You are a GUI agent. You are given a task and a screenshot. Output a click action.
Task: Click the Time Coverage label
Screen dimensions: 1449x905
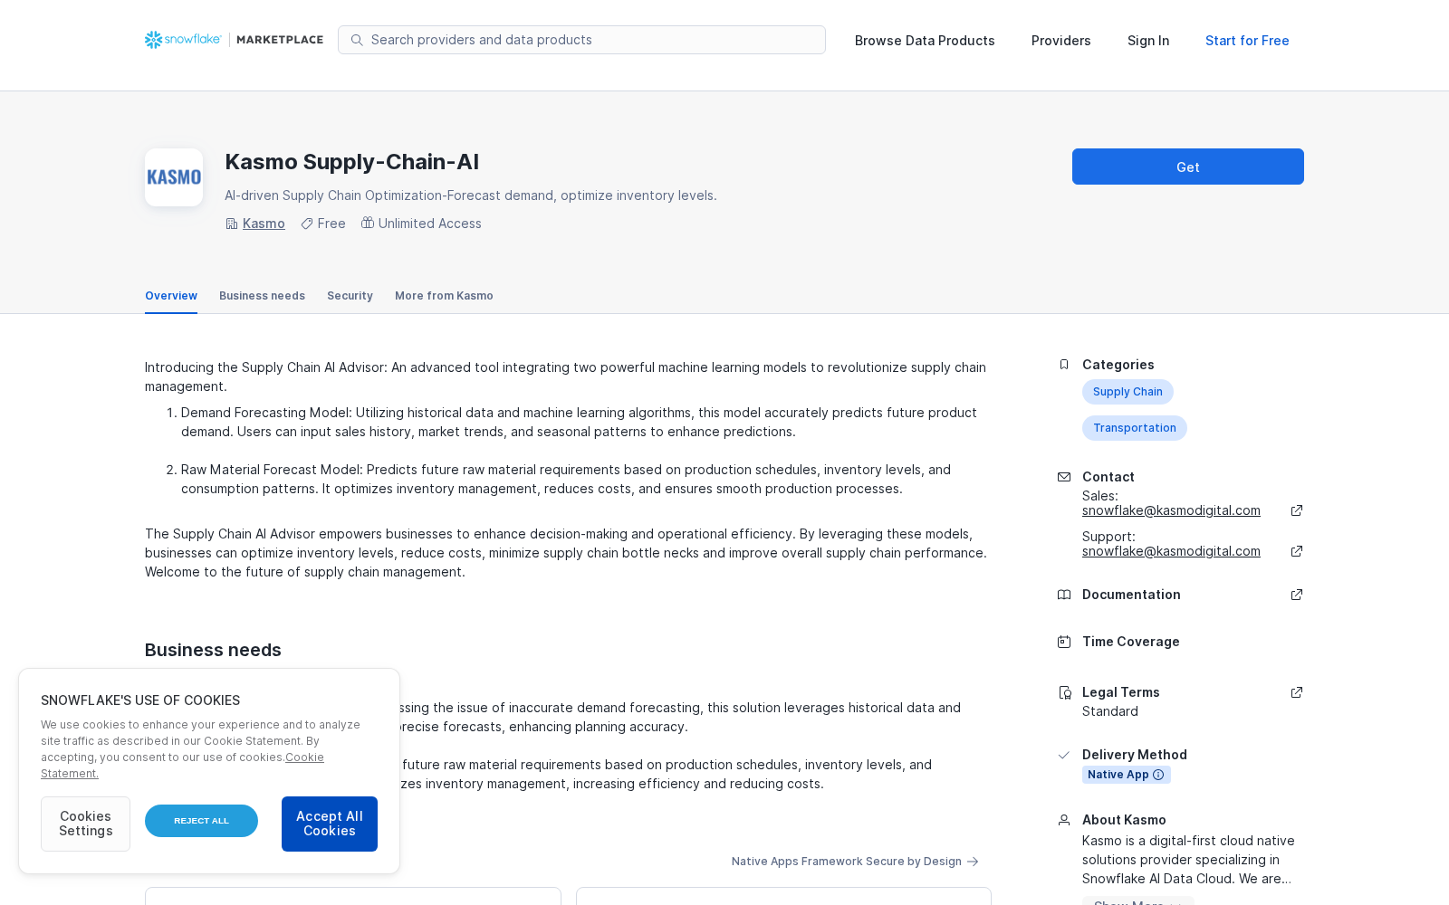[1131, 642]
